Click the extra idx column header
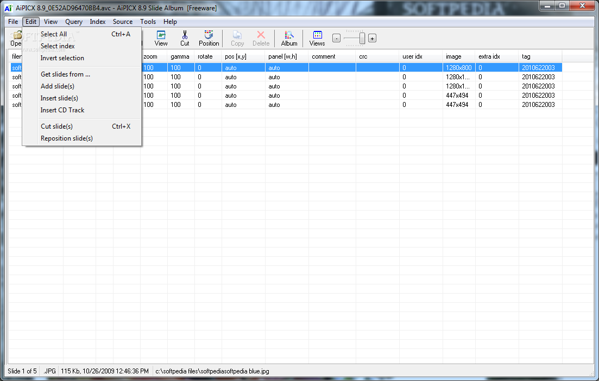 (x=497, y=56)
